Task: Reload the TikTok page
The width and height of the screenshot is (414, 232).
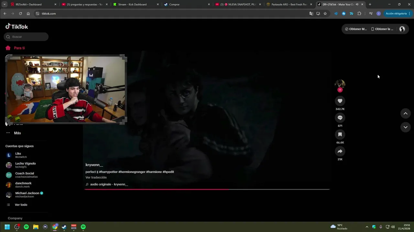Action: [20, 14]
